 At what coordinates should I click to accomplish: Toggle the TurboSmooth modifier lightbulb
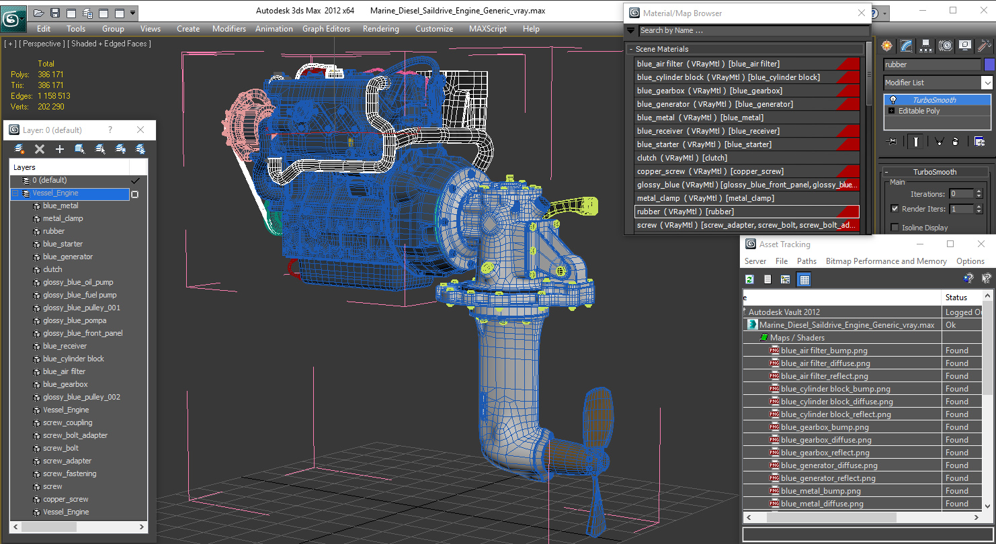(893, 100)
